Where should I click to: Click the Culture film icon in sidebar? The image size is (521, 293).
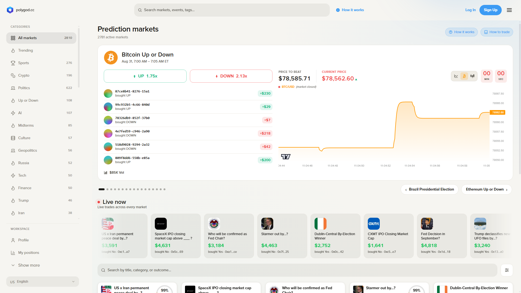coord(13,138)
